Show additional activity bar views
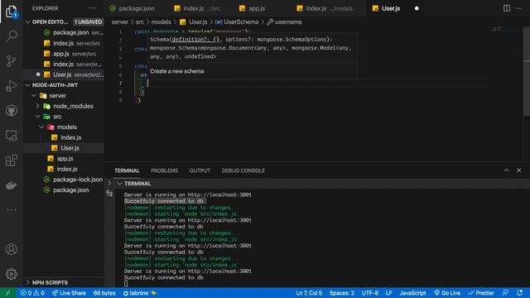 coord(12,209)
